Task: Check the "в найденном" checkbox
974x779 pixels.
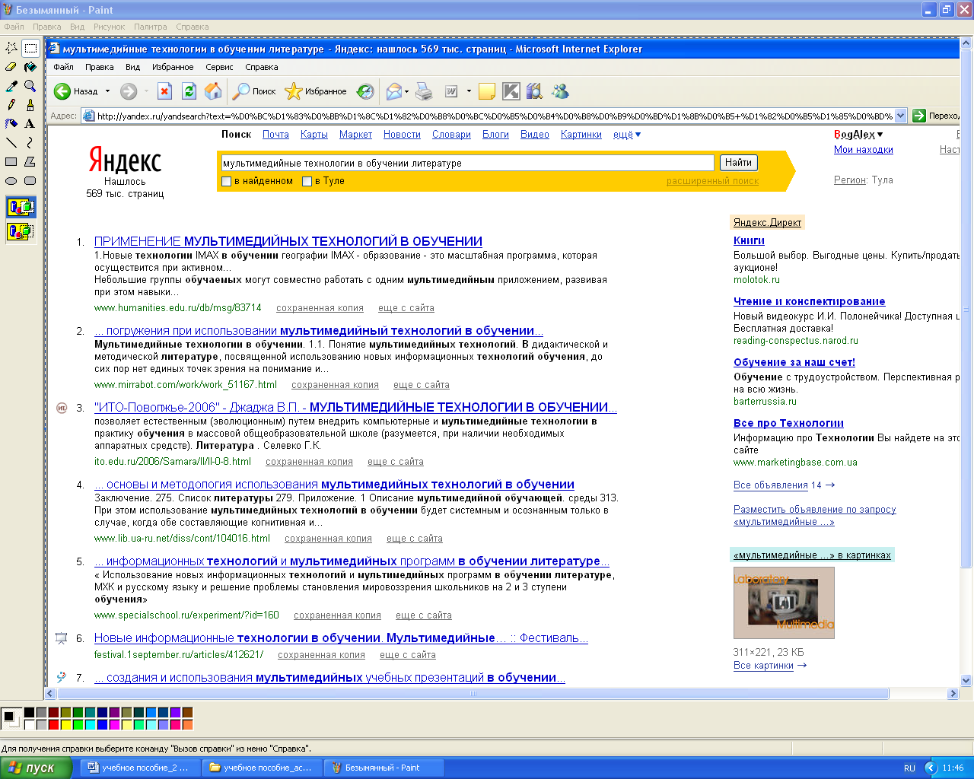Action: [x=226, y=181]
